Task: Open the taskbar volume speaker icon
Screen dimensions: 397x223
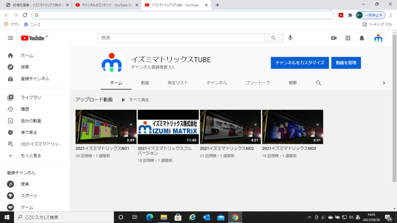Action: tap(351, 217)
